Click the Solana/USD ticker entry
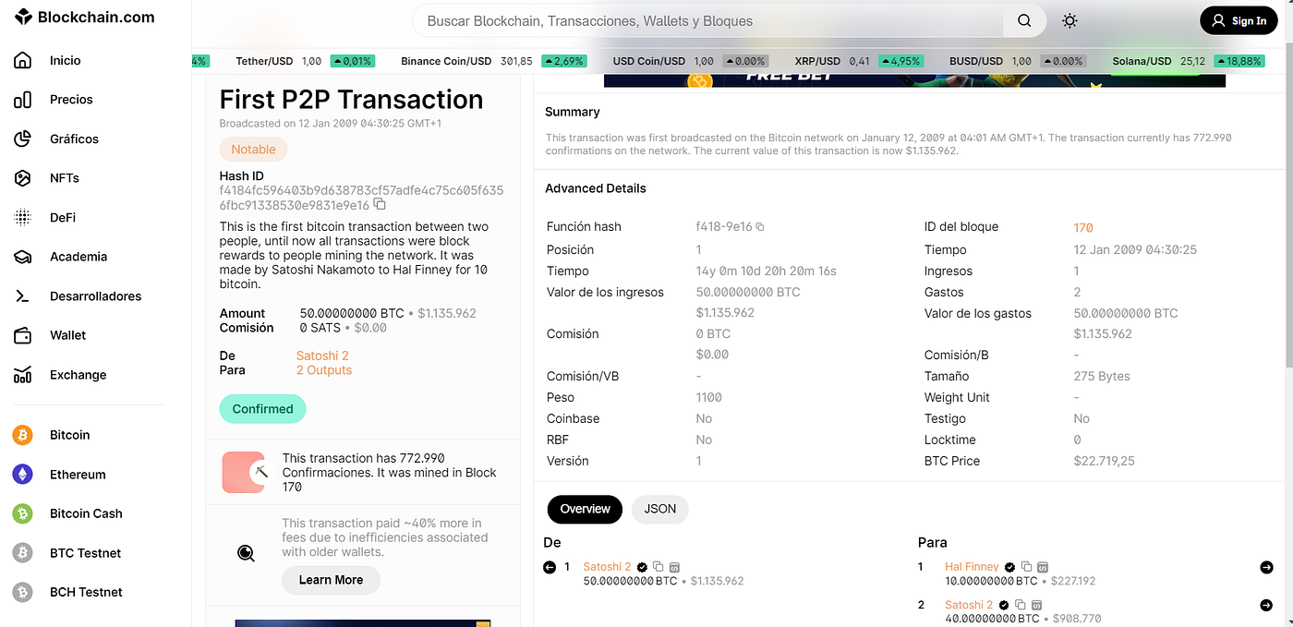 (1188, 61)
